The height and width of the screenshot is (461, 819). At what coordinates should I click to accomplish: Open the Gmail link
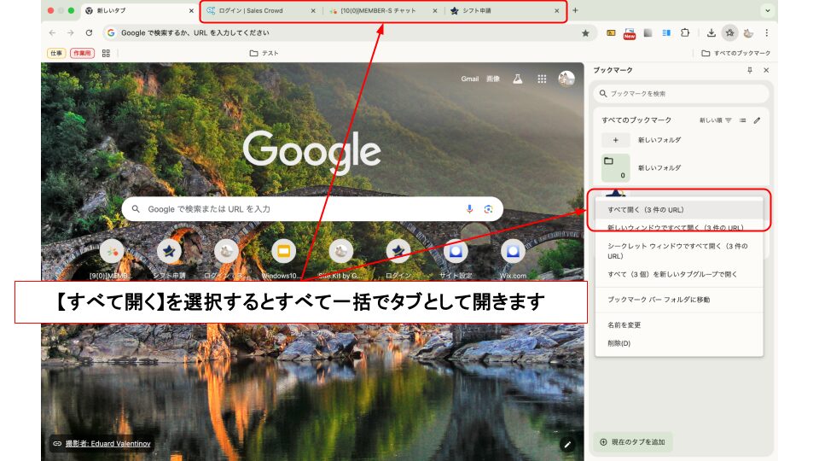point(469,79)
